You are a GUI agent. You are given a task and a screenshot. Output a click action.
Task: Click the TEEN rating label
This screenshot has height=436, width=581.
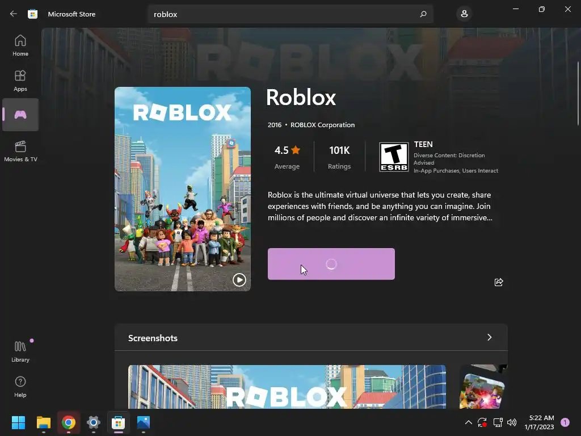(423, 144)
